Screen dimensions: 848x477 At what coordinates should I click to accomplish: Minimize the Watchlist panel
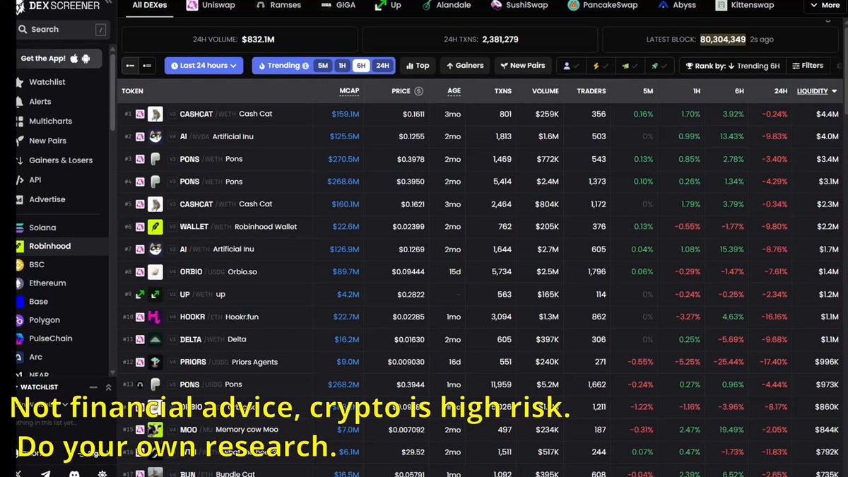pos(93,387)
